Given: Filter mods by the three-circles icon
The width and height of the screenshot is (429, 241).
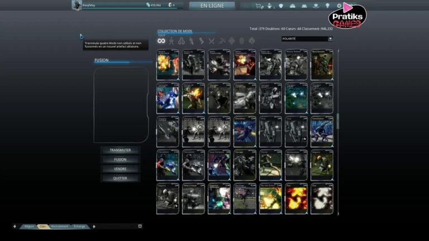Looking at the screenshot, I should (x=181, y=41).
